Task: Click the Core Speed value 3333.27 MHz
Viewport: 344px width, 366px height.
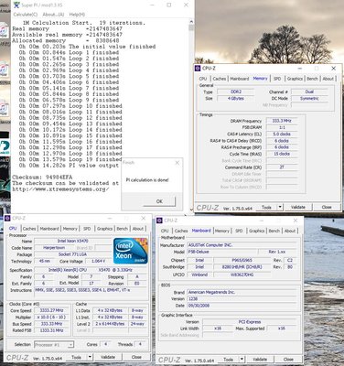Action: coord(51,310)
